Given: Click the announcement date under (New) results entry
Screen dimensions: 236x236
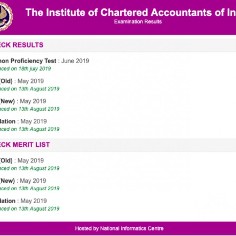Looking at the screenshot, I should tap(29, 109).
